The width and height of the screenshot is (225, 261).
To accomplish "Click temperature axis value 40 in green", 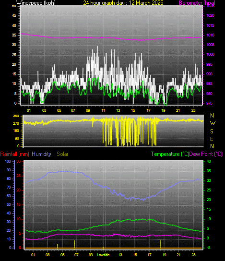I will pos(209,162).
